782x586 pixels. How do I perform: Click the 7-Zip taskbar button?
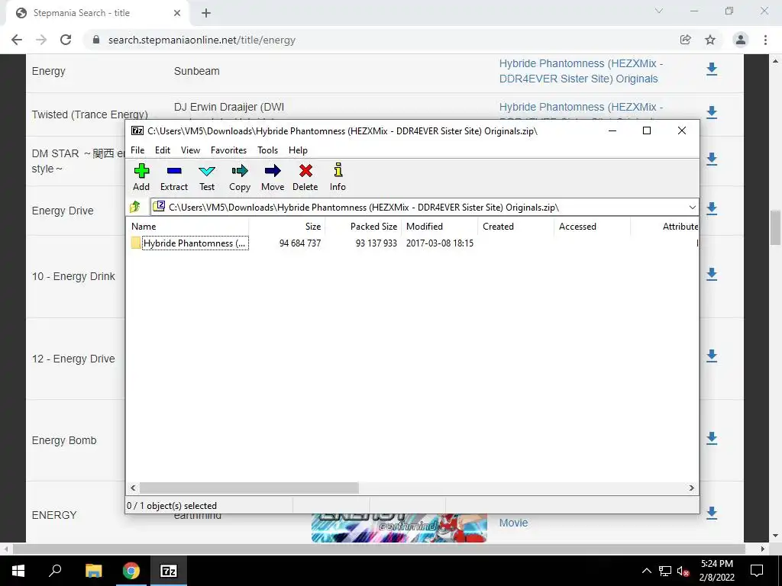tap(169, 571)
